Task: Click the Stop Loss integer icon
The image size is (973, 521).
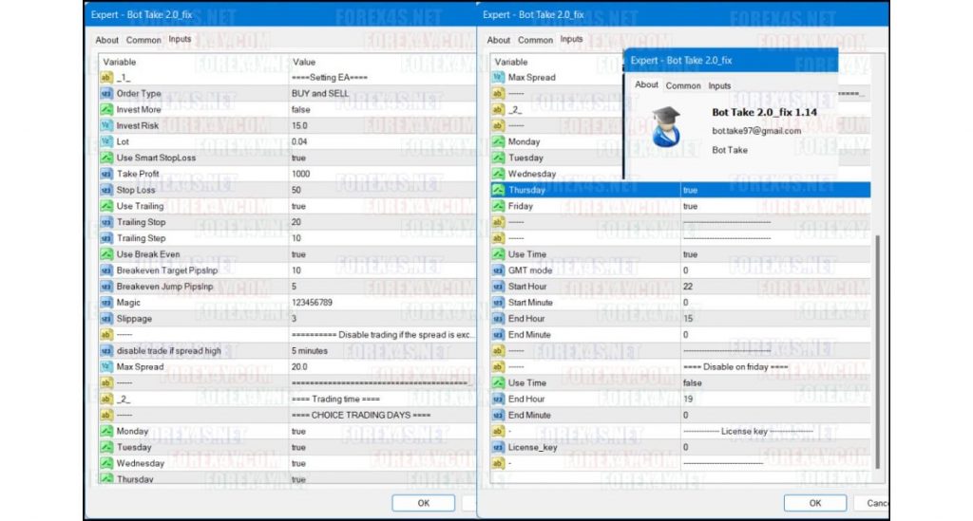Action: point(106,190)
